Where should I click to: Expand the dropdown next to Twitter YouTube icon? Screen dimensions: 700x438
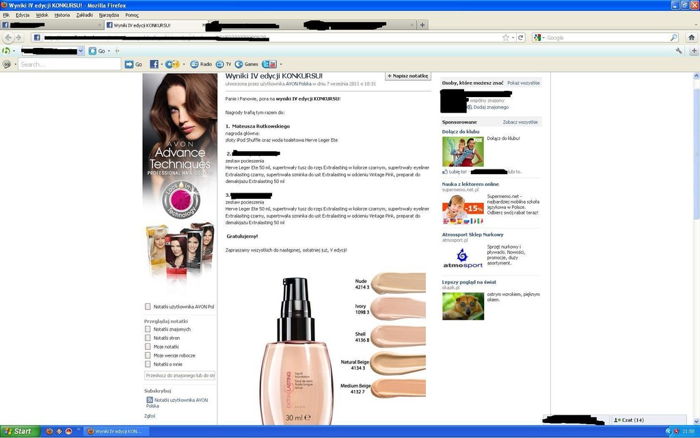click(281, 64)
